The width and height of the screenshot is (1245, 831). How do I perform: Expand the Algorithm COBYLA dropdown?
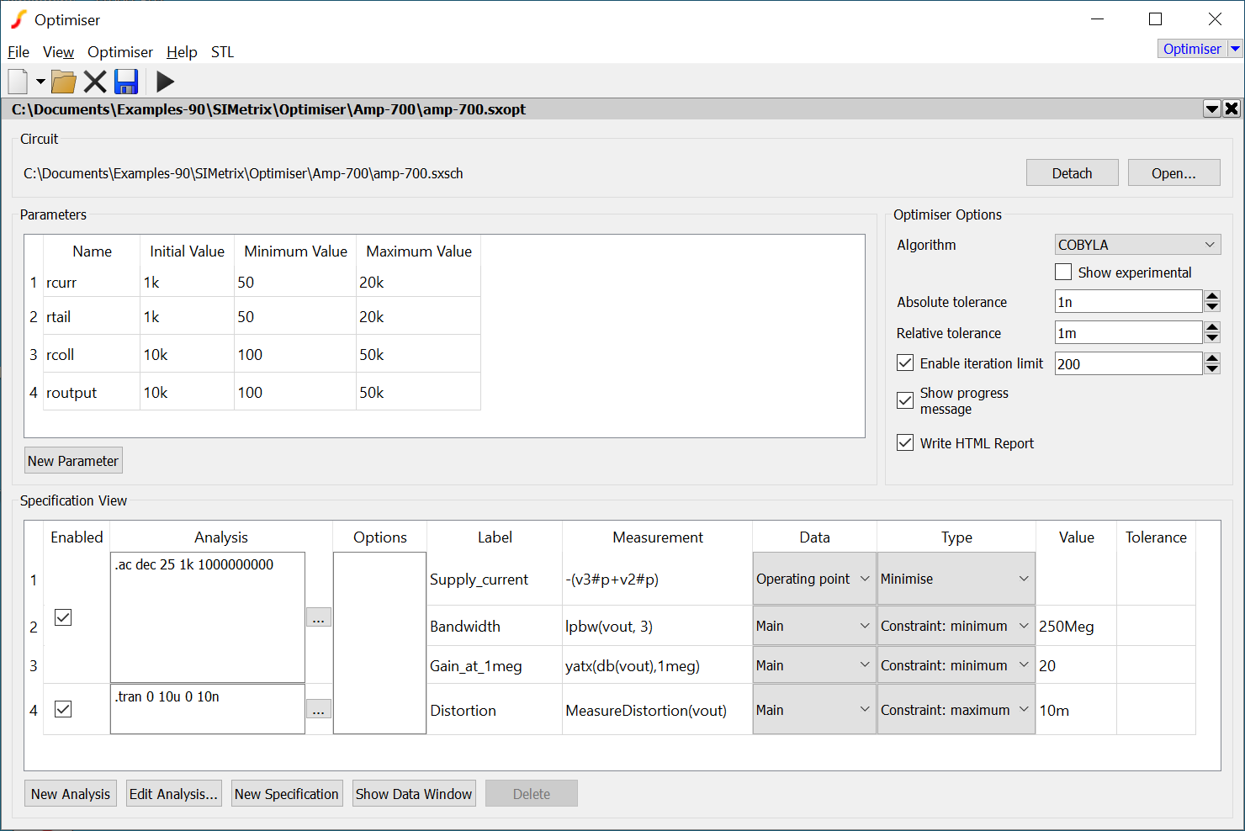pos(1137,245)
